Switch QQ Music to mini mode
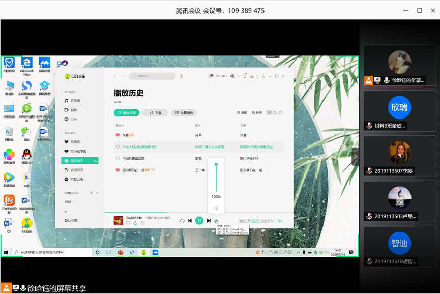Viewport: 440px width, 294px height. [x=262, y=76]
